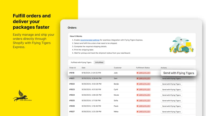Click order ID #1023
The width and height of the screenshot is (206, 116).
[72, 89]
